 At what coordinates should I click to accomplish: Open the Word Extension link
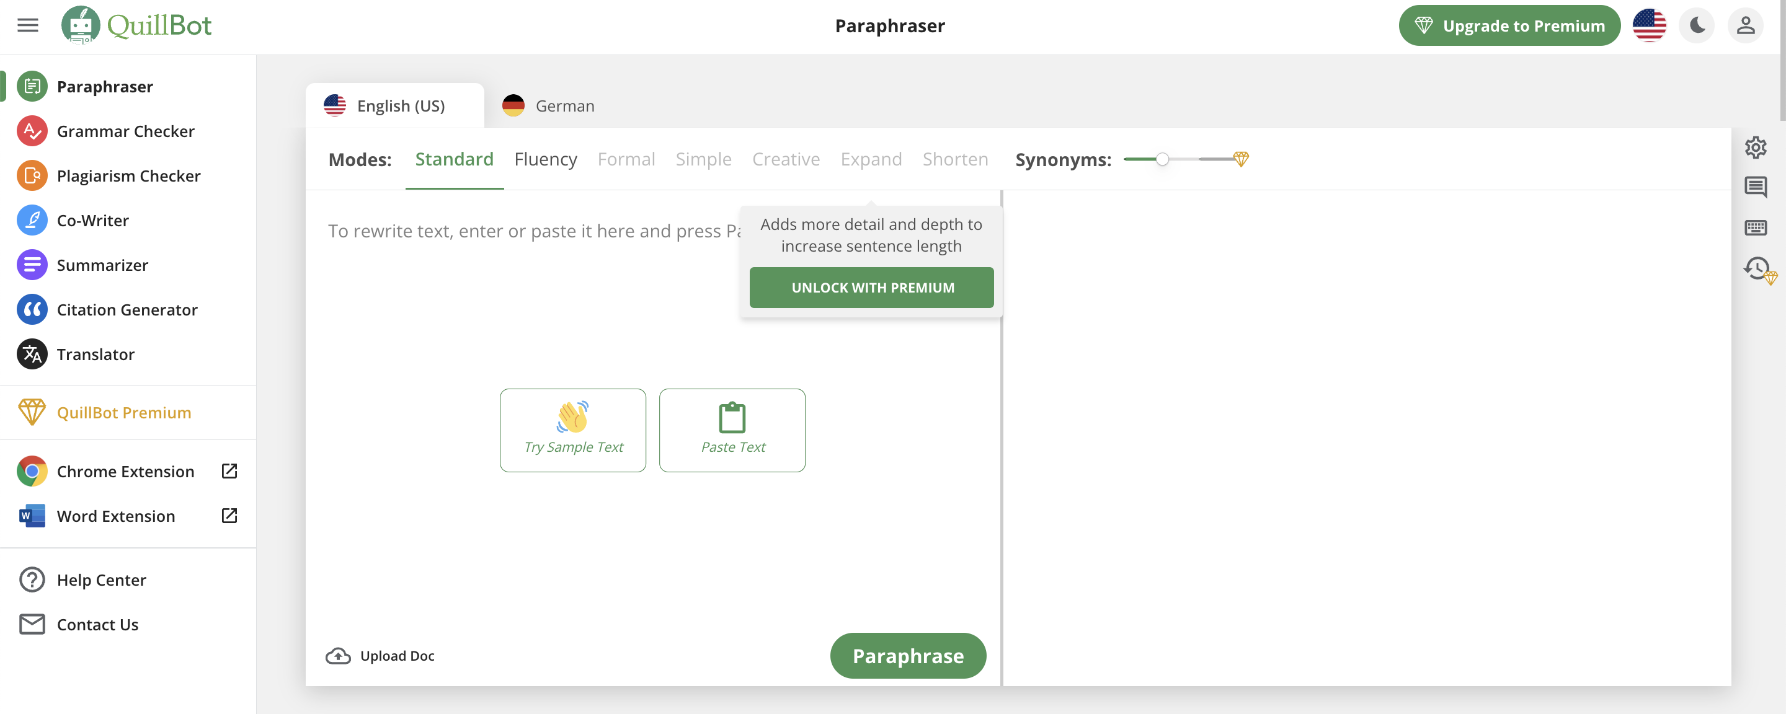pyautogui.click(x=116, y=516)
